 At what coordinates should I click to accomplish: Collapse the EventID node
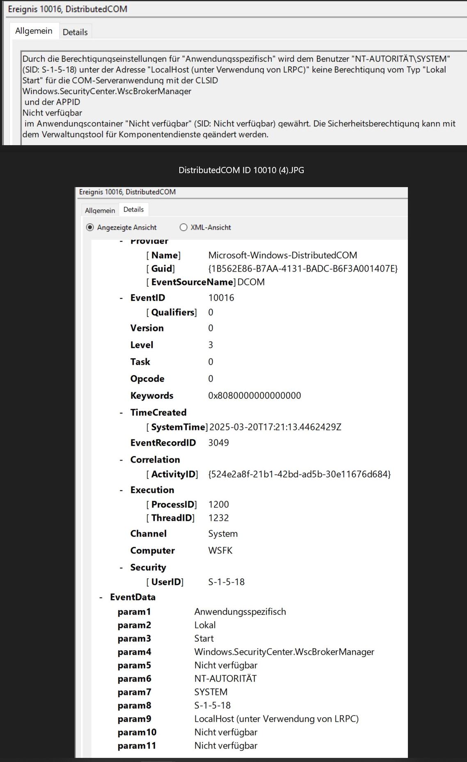(x=121, y=298)
